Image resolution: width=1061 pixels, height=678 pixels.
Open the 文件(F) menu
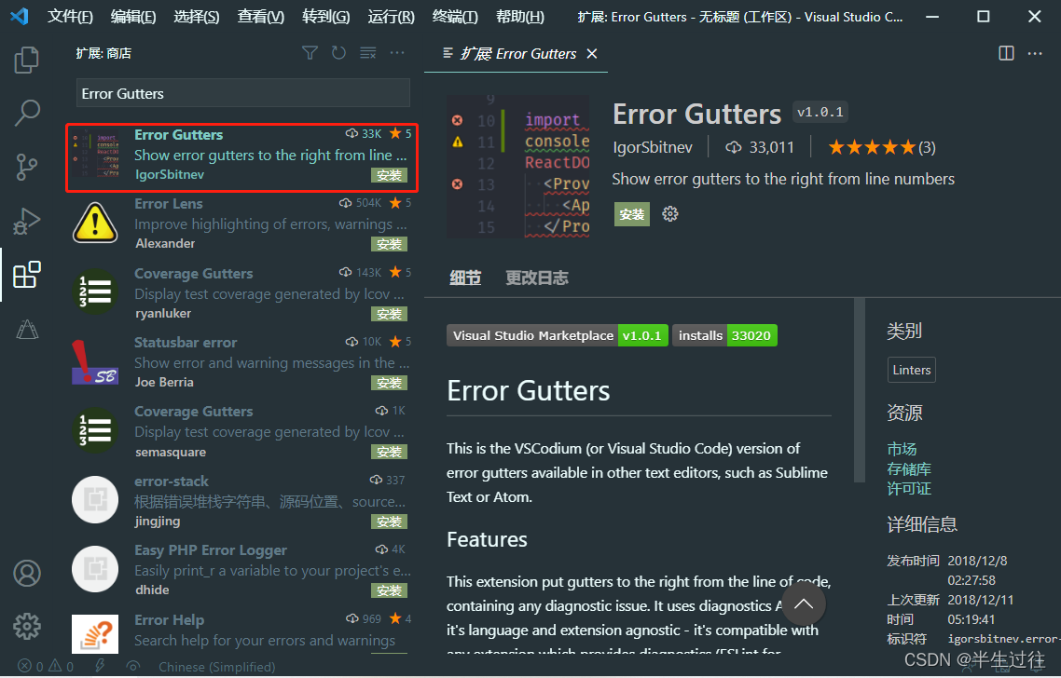(70, 16)
